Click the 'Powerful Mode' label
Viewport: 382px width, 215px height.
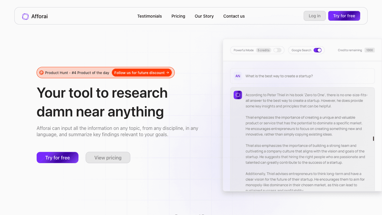coord(244,50)
